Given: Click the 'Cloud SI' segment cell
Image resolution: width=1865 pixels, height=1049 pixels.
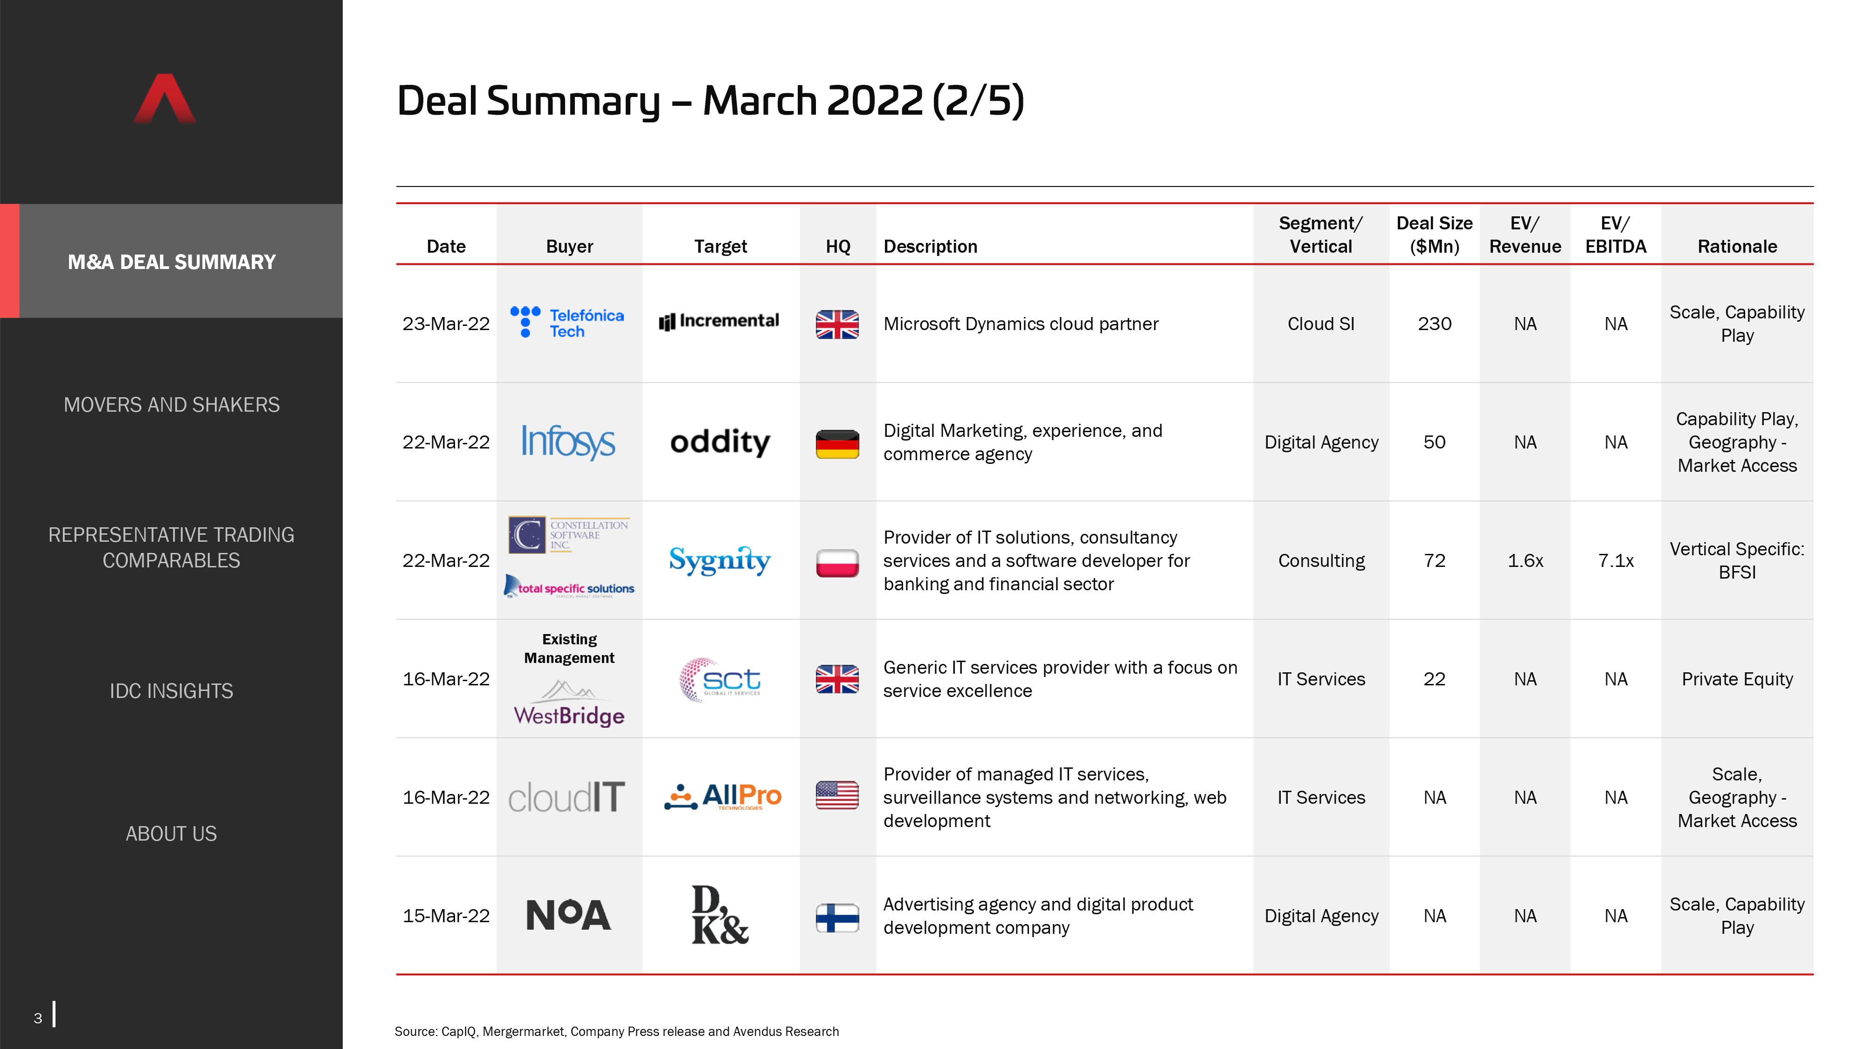Looking at the screenshot, I should tap(1320, 324).
